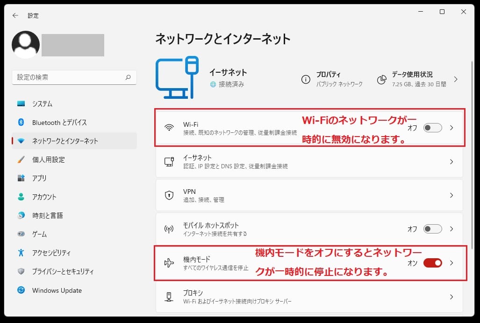Click the large Ethernet computer icon
Image resolution: width=480 pixels, height=323 pixels.
(x=177, y=77)
